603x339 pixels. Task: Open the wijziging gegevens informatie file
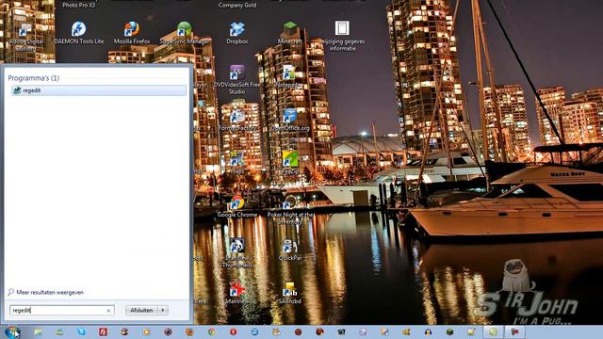point(342,36)
